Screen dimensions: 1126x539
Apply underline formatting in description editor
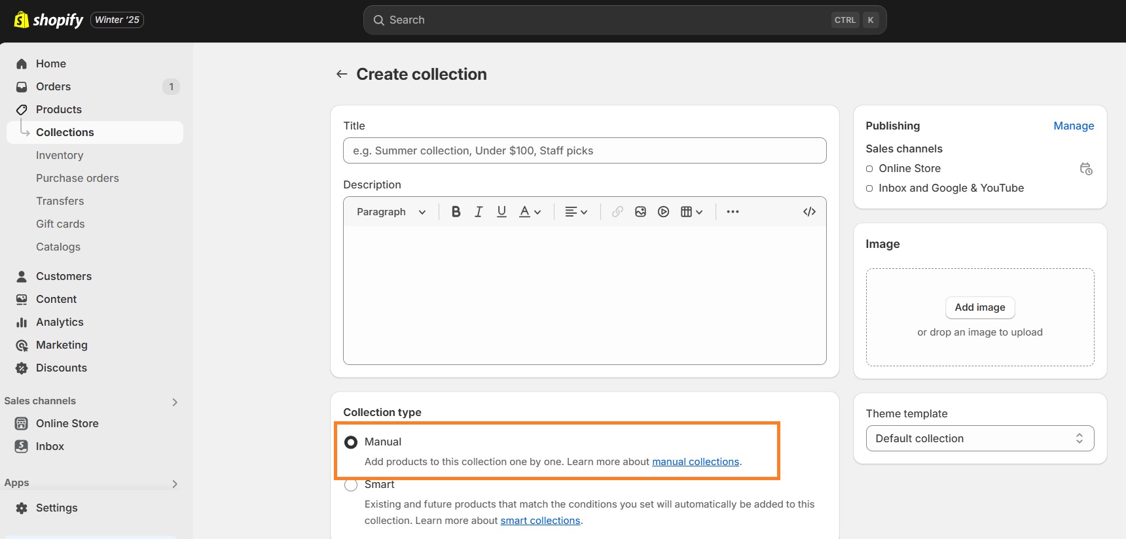point(501,212)
